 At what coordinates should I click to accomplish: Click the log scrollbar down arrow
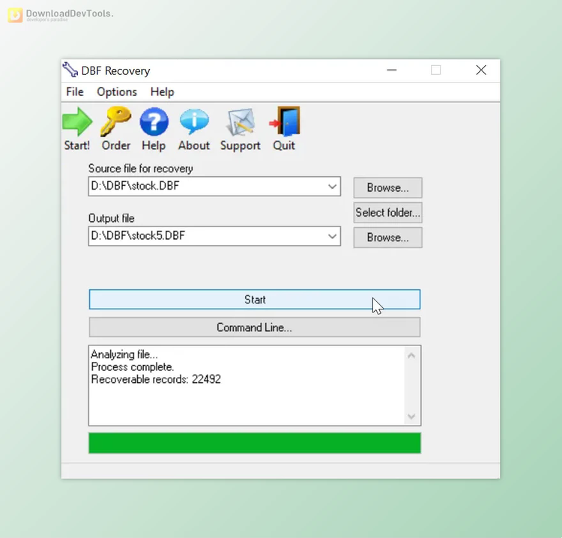pos(411,416)
